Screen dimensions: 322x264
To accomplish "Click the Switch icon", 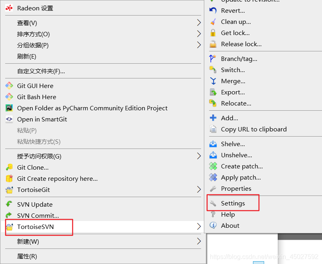I will tap(213, 70).
